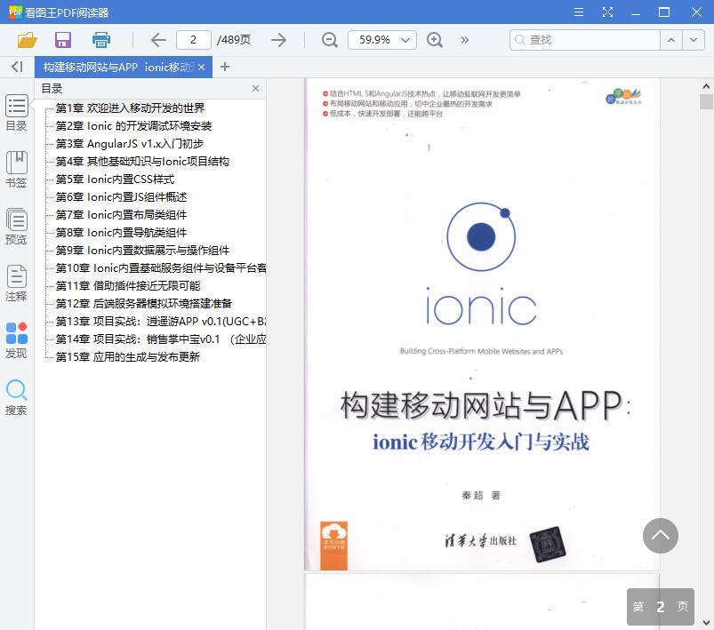Open the 书签 bookmarks panel
This screenshot has height=630, width=714.
click(x=16, y=169)
